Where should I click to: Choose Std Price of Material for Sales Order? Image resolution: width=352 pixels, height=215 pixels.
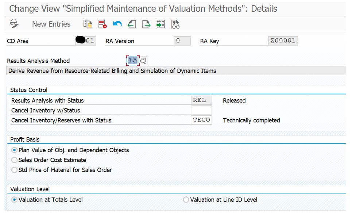[x=15, y=170]
